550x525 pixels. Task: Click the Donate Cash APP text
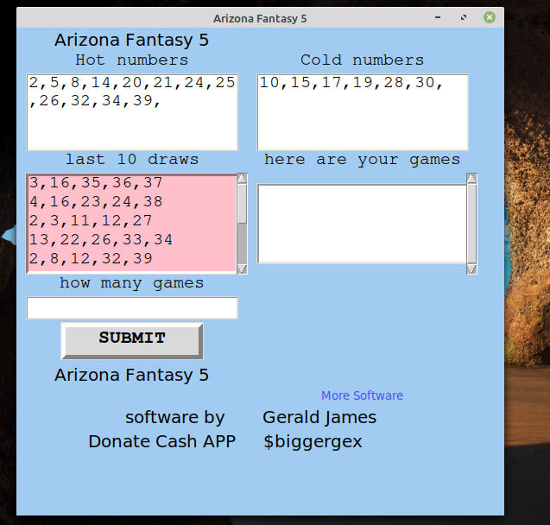pyautogui.click(x=161, y=441)
